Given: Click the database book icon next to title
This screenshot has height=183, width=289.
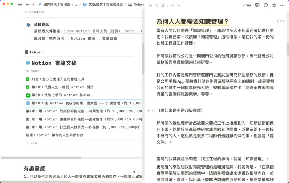Looking at the screenshot, I should (27, 63).
